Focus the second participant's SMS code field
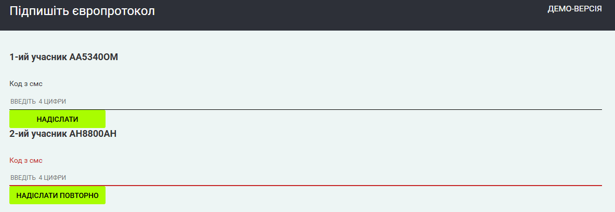This screenshot has width=615, height=212. click(305, 178)
